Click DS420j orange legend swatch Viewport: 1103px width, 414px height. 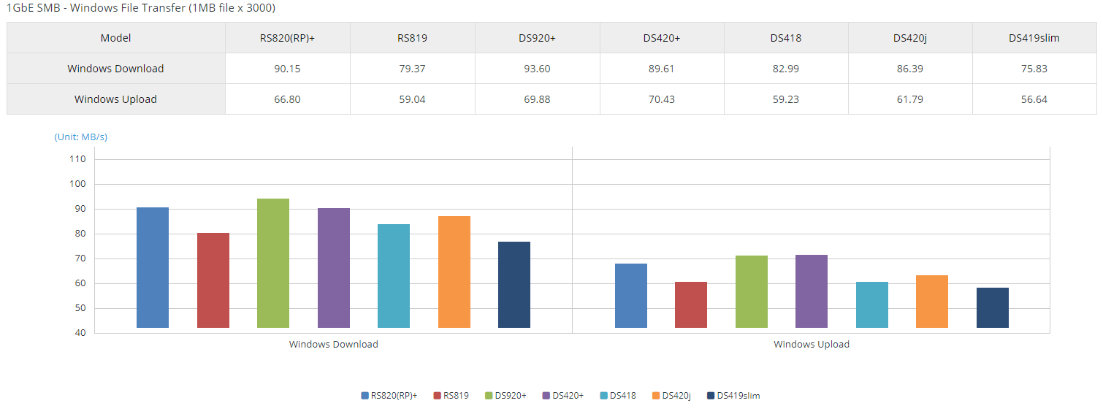point(656,396)
